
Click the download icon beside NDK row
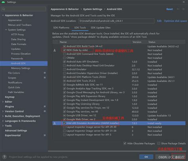(55, 50)
